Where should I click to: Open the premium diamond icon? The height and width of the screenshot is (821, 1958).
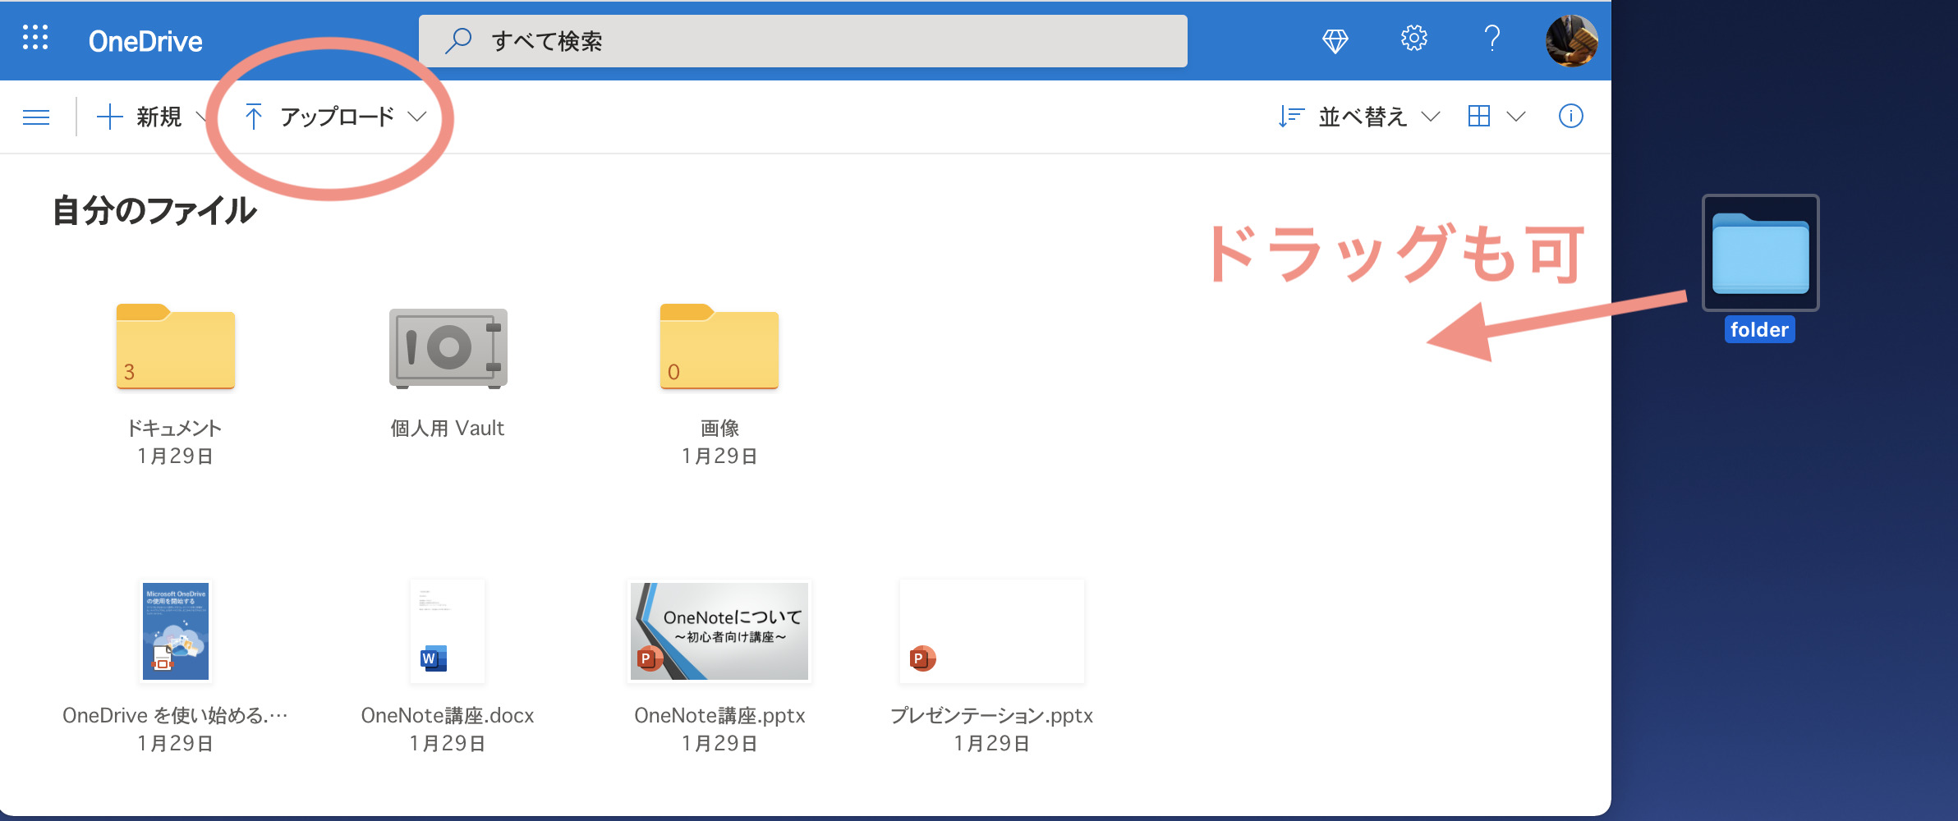1335,40
